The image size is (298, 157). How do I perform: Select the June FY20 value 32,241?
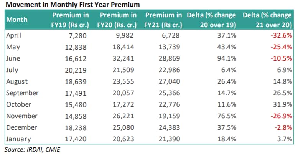tap(125, 58)
